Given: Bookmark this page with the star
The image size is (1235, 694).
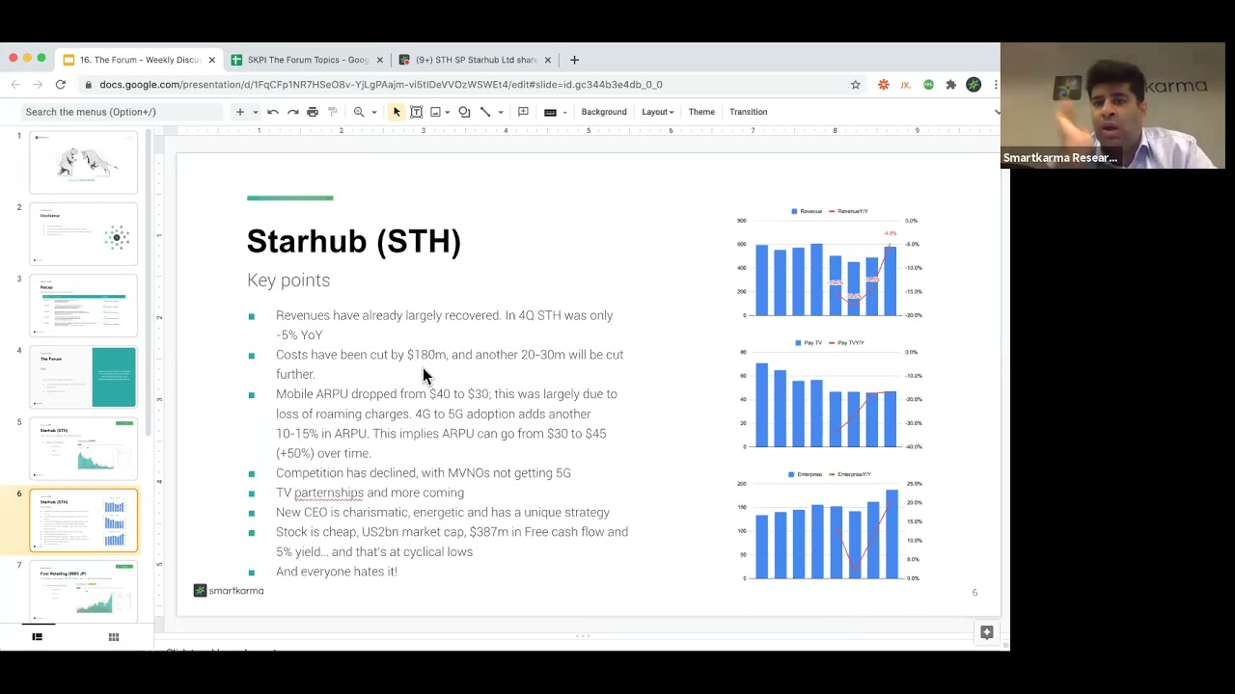Looking at the screenshot, I should (x=855, y=85).
